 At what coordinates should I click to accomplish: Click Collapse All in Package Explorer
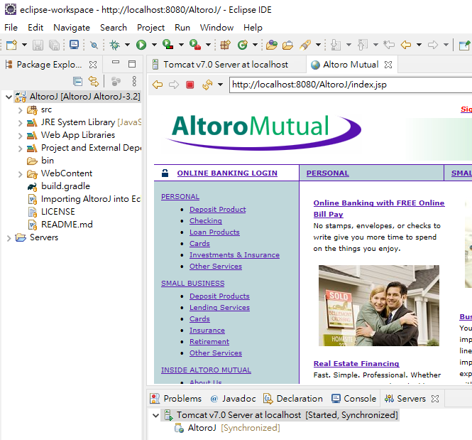point(78,82)
